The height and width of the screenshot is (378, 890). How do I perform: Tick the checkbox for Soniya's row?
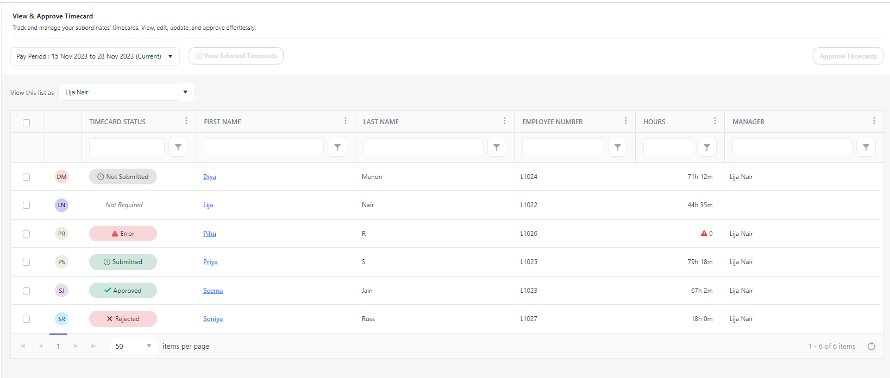[26, 319]
